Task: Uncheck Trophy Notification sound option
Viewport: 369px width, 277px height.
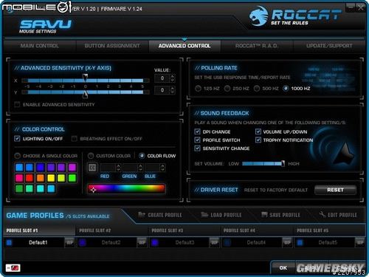Action: pos(258,140)
